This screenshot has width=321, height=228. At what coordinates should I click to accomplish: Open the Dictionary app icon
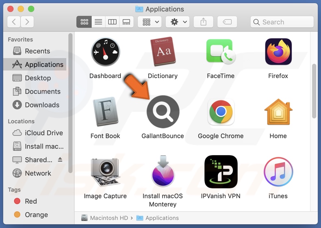coord(163,52)
